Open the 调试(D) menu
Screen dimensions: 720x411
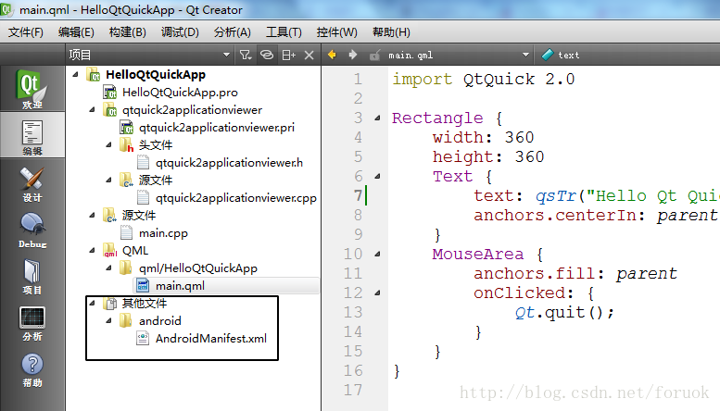click(180, 32)
